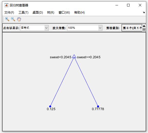The image size is (148, 133).
Task: Activate the pan hand tool
Action: 19,19
